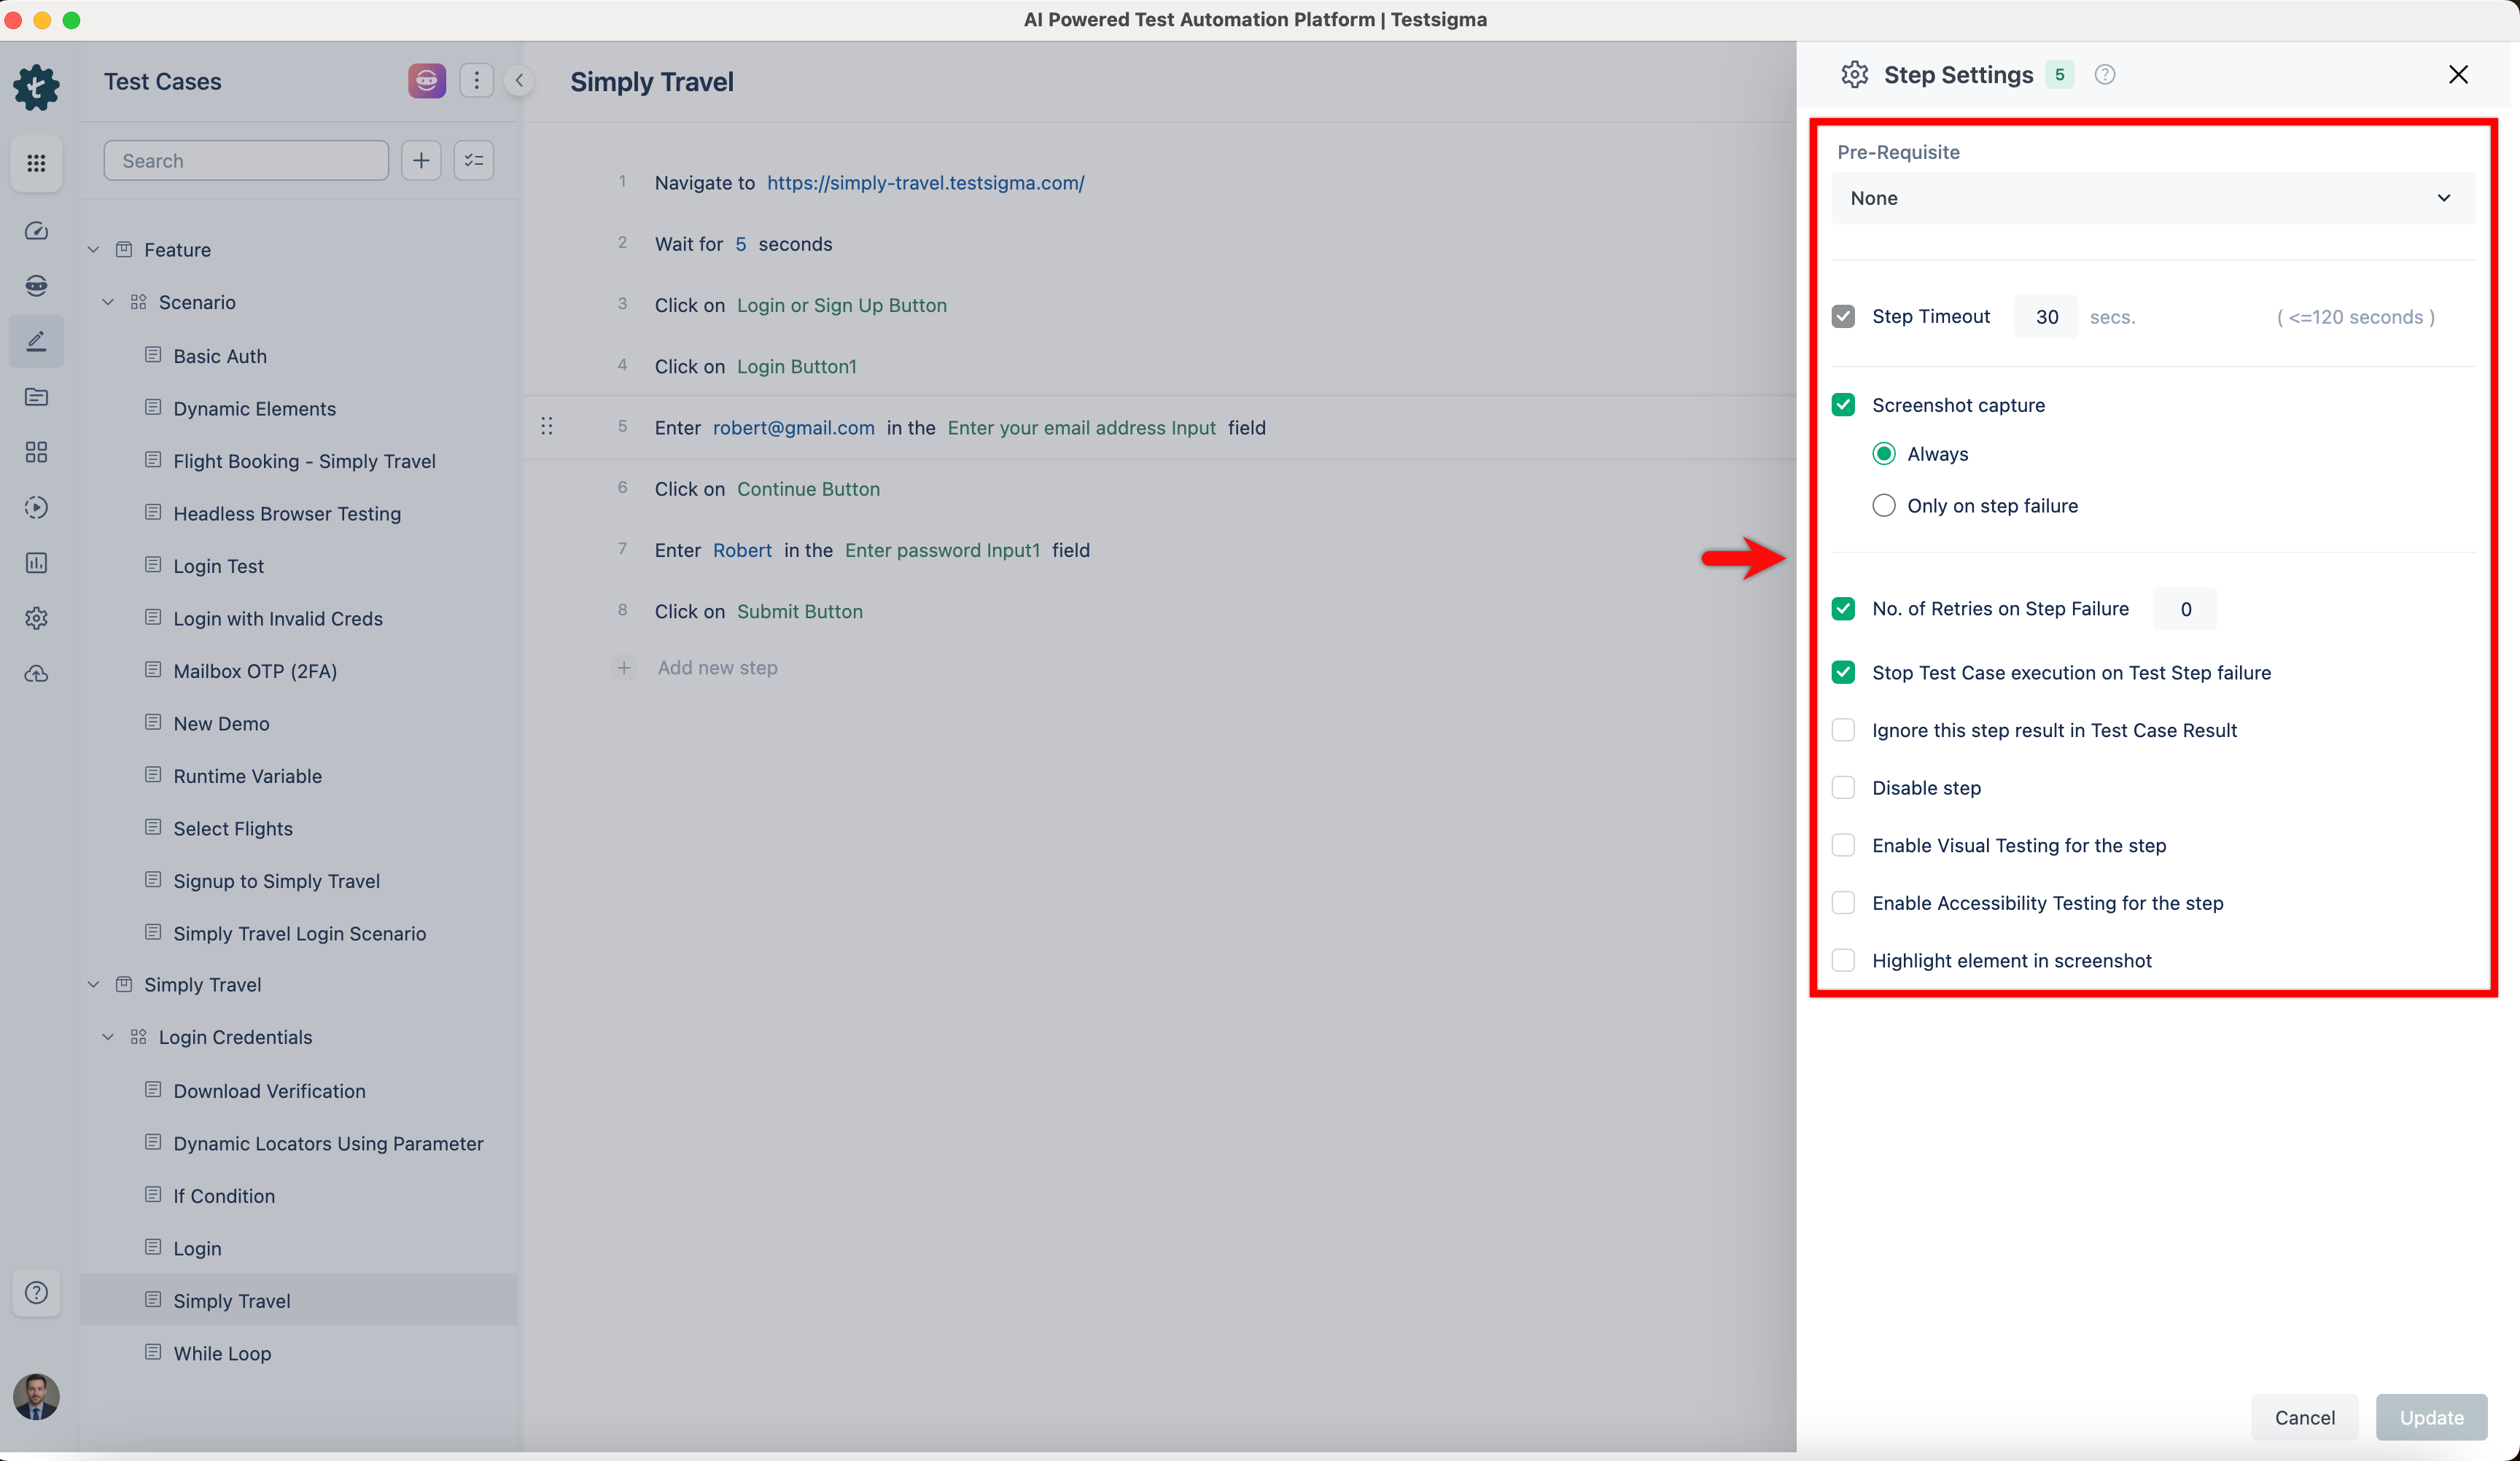Collapse the Simply Travel folder chevron
The width and height of the screenshot is (2520, 1461).
pyautogui.click(x=94, y=985)
